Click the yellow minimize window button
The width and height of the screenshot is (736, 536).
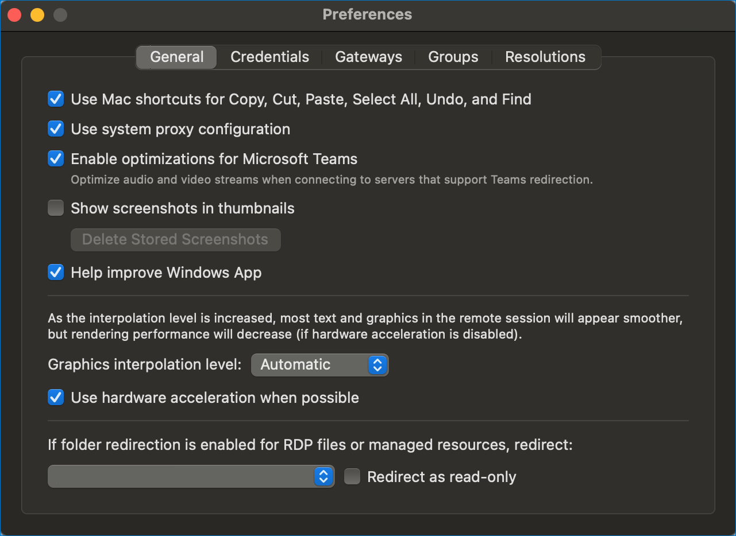tap(37, 15)
